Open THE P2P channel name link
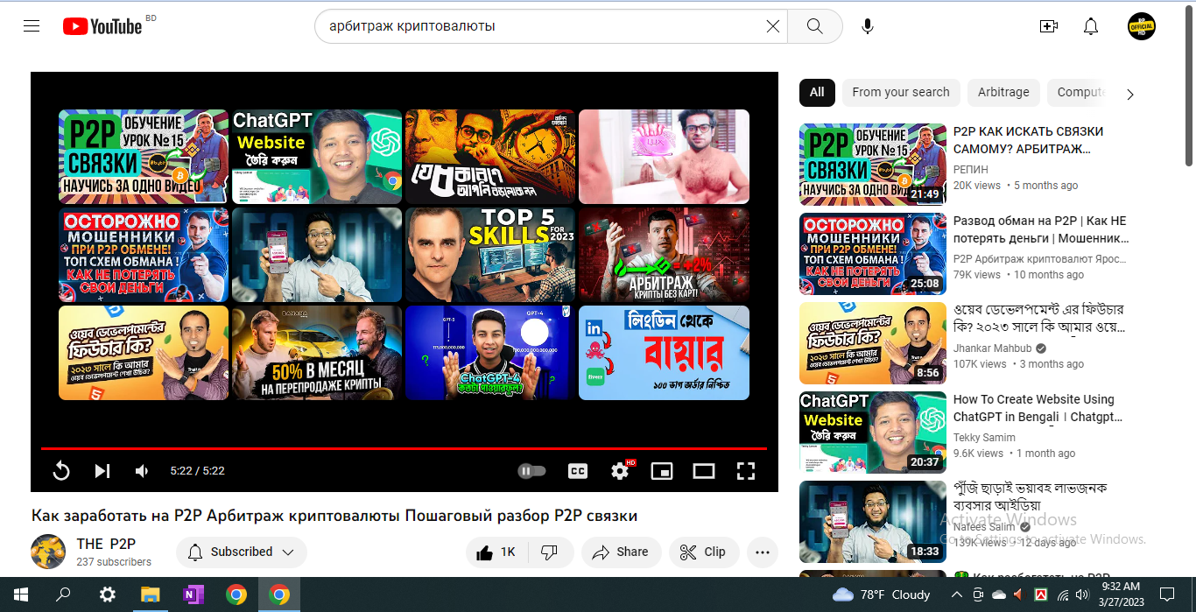The height and width of the screenshot is (612, 1196). [x=106, y=544]
